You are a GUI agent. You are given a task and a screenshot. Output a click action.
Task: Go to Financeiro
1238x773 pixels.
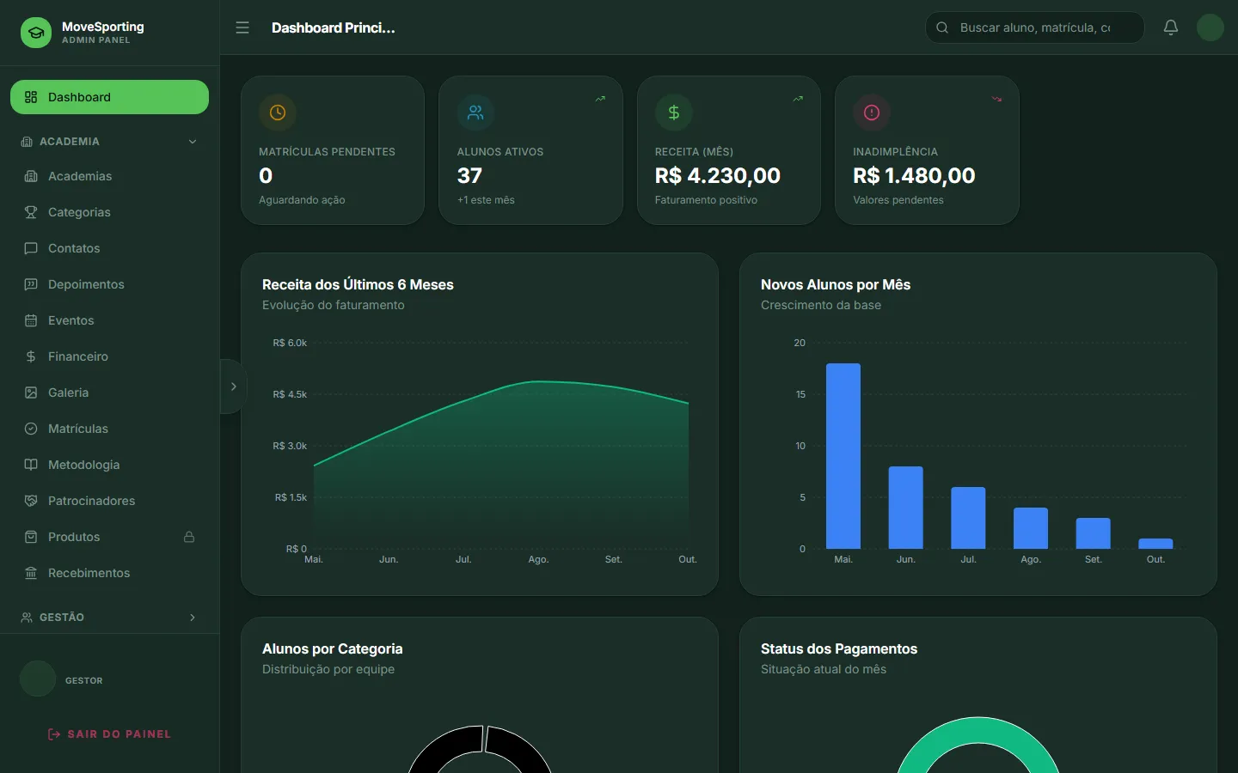point(109,356)
